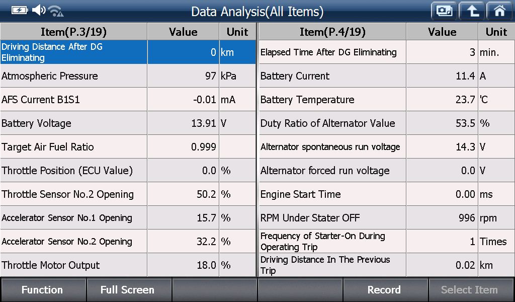Choose the Target Air Fuel Ratio row
515x302 pixels.
click(x=128, y=147)
